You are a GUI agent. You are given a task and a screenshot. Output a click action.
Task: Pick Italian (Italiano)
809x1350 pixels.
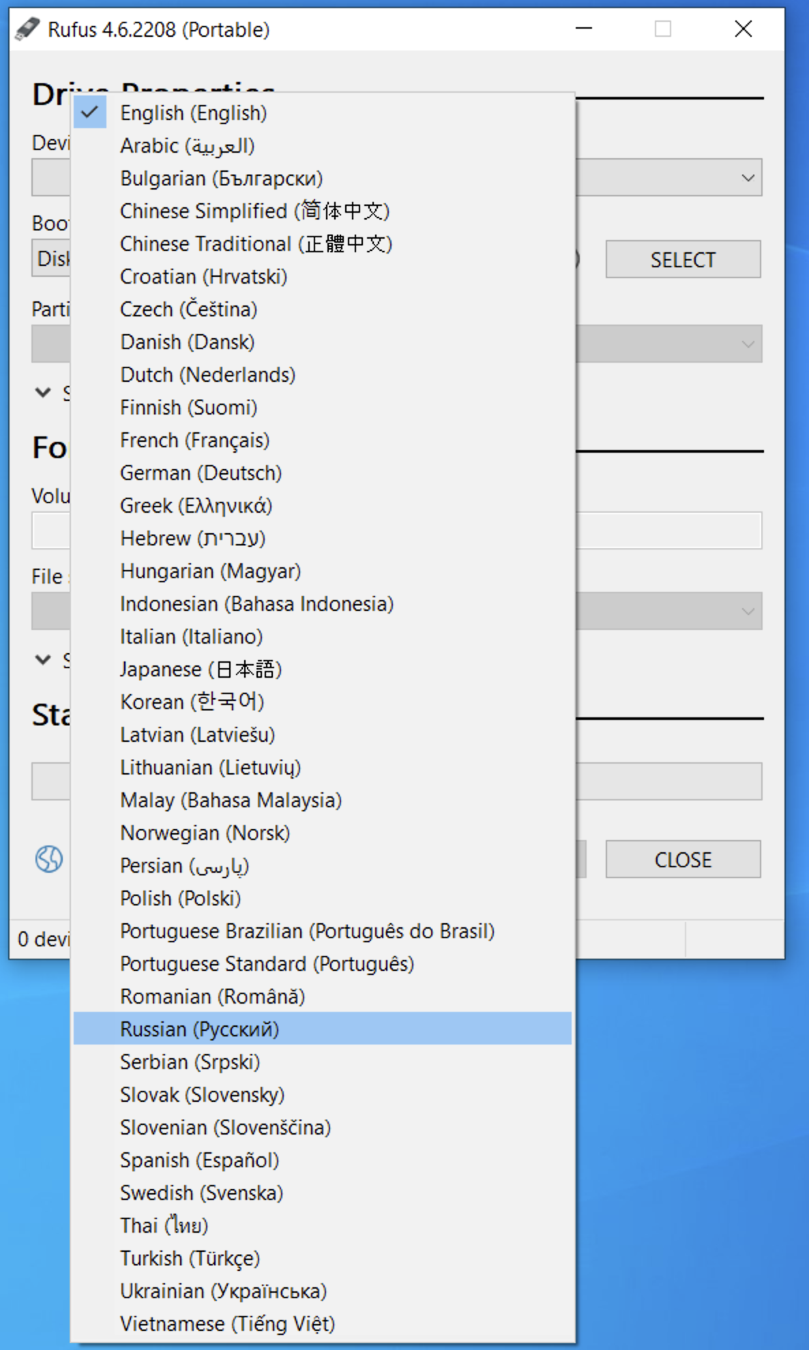pyautogui.click(x=323, y=637)
